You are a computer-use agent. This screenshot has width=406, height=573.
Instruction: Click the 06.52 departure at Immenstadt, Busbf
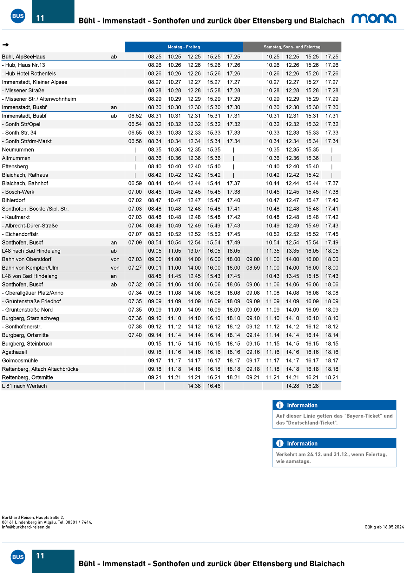[x=135, y=116]
